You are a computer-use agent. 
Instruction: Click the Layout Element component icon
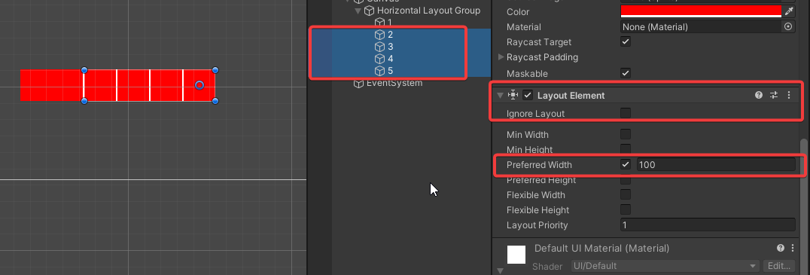513,95
